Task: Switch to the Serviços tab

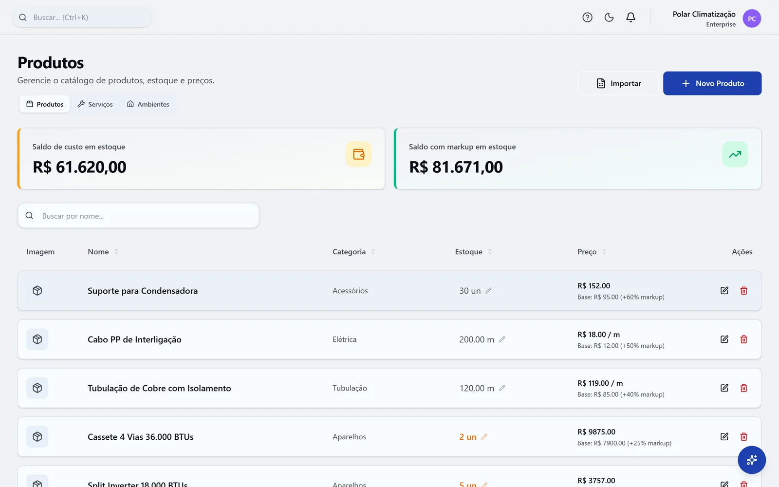Action: point(95,104)
